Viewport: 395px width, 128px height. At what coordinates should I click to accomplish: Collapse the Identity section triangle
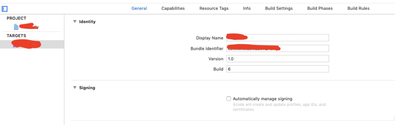pos(75,22)
